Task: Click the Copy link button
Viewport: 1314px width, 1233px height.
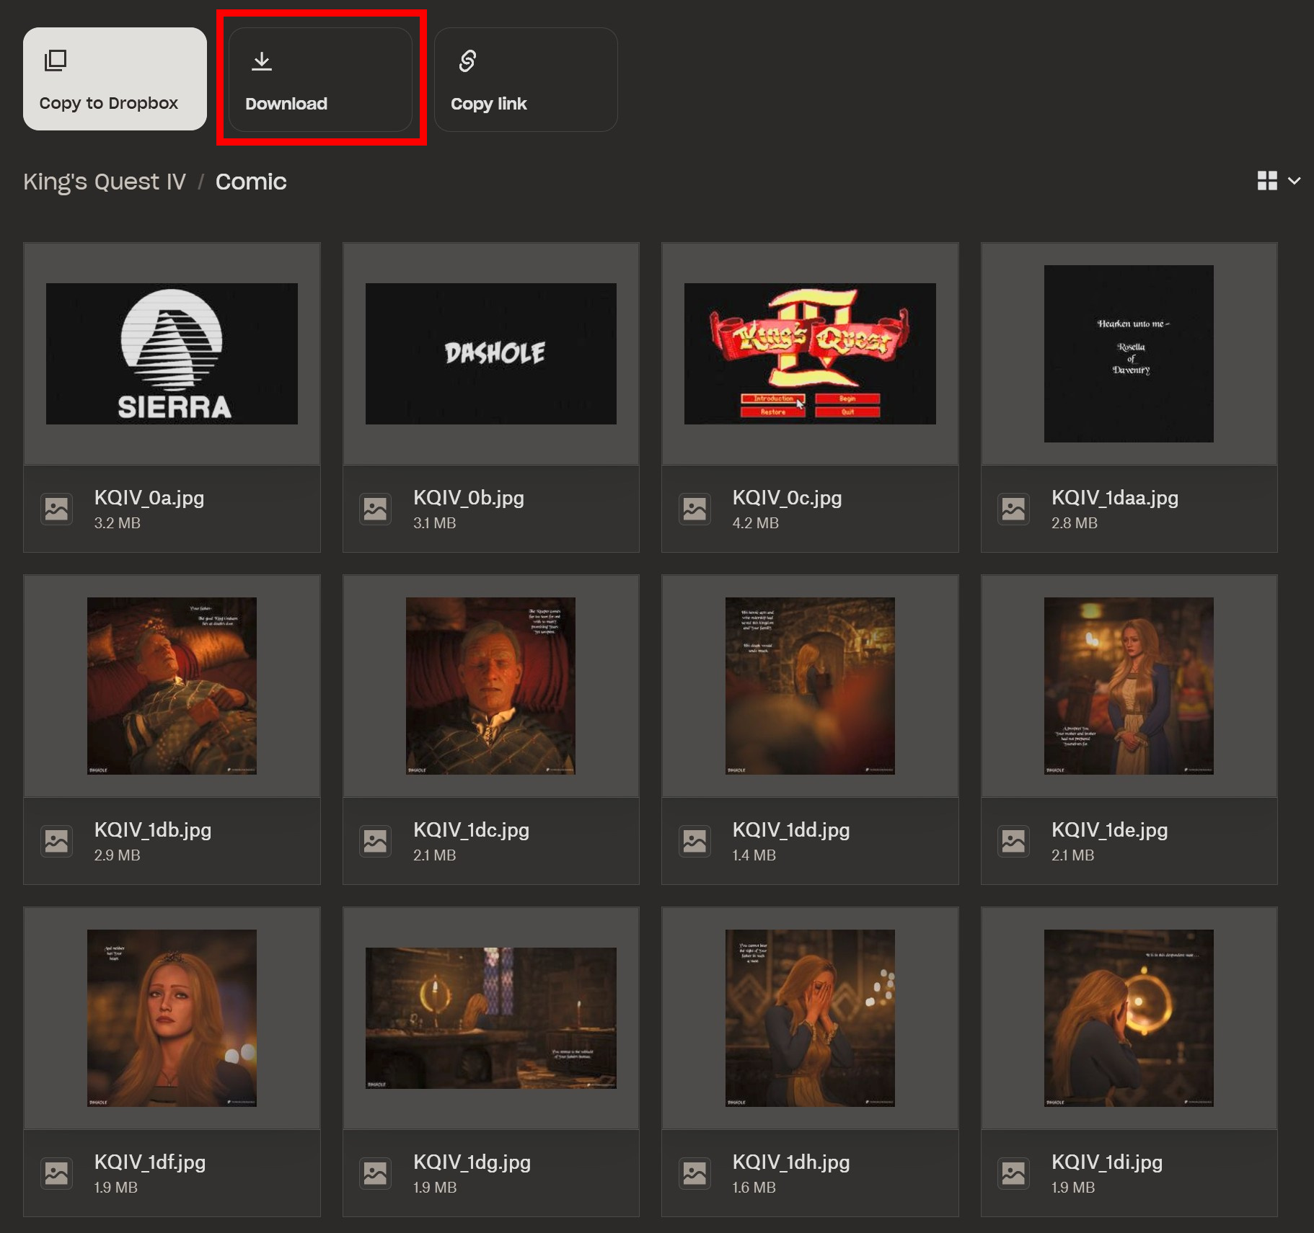Action: click(526, 79)
